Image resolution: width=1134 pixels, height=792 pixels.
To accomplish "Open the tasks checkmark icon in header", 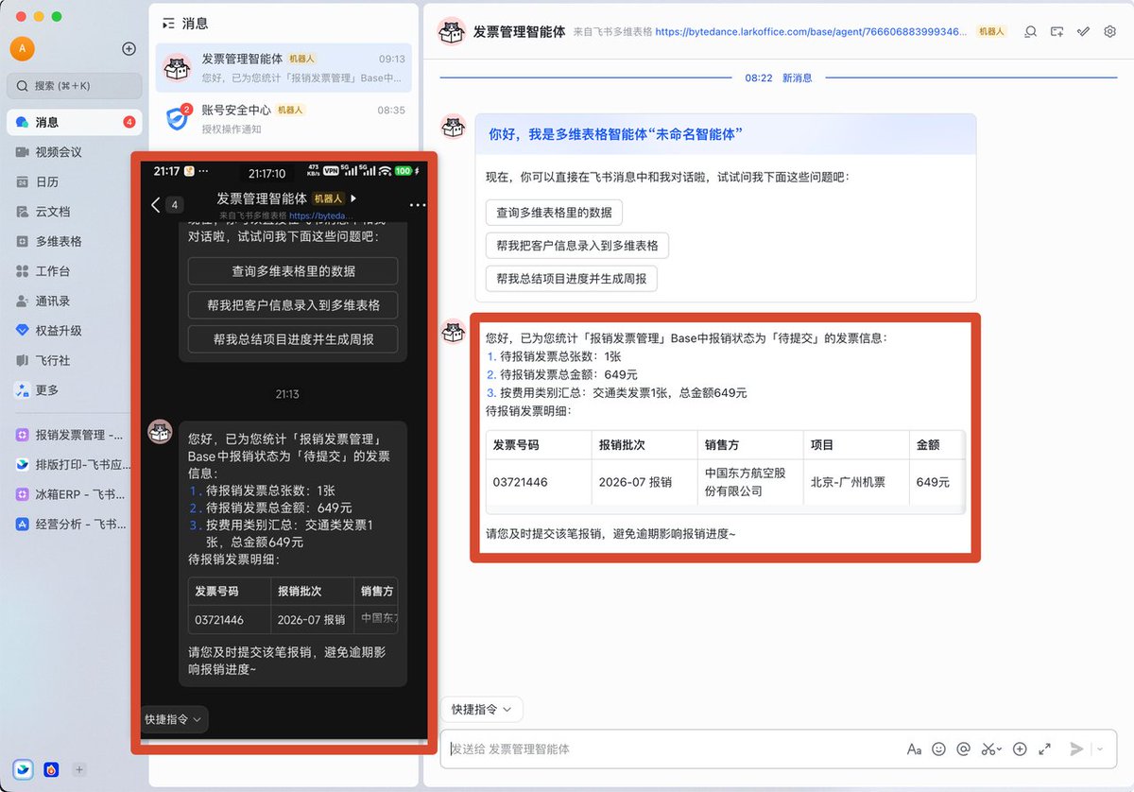I will coord(1084,31).
